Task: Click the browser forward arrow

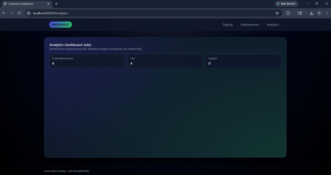Action: tap(12, 13)
